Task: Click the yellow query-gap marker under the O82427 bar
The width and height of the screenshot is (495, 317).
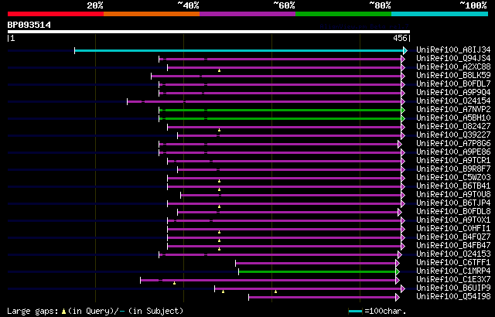Action: (x=219, y=130)
